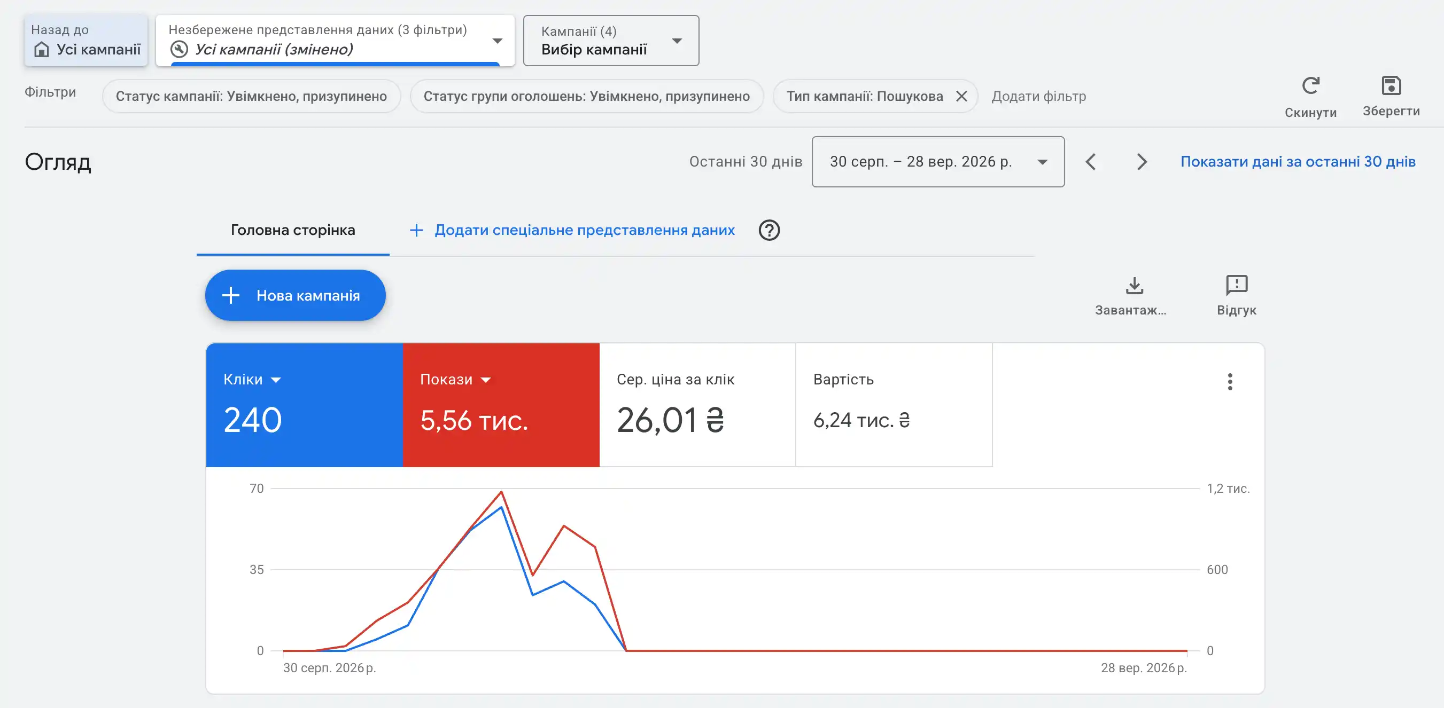
Task: Click the Тип кампанії: Пошукова filter text
Action: [864, 96]
